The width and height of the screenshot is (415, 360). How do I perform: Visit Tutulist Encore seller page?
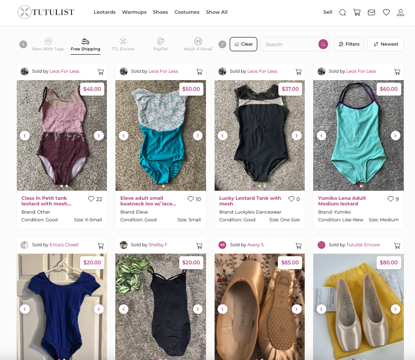(363, 245)
